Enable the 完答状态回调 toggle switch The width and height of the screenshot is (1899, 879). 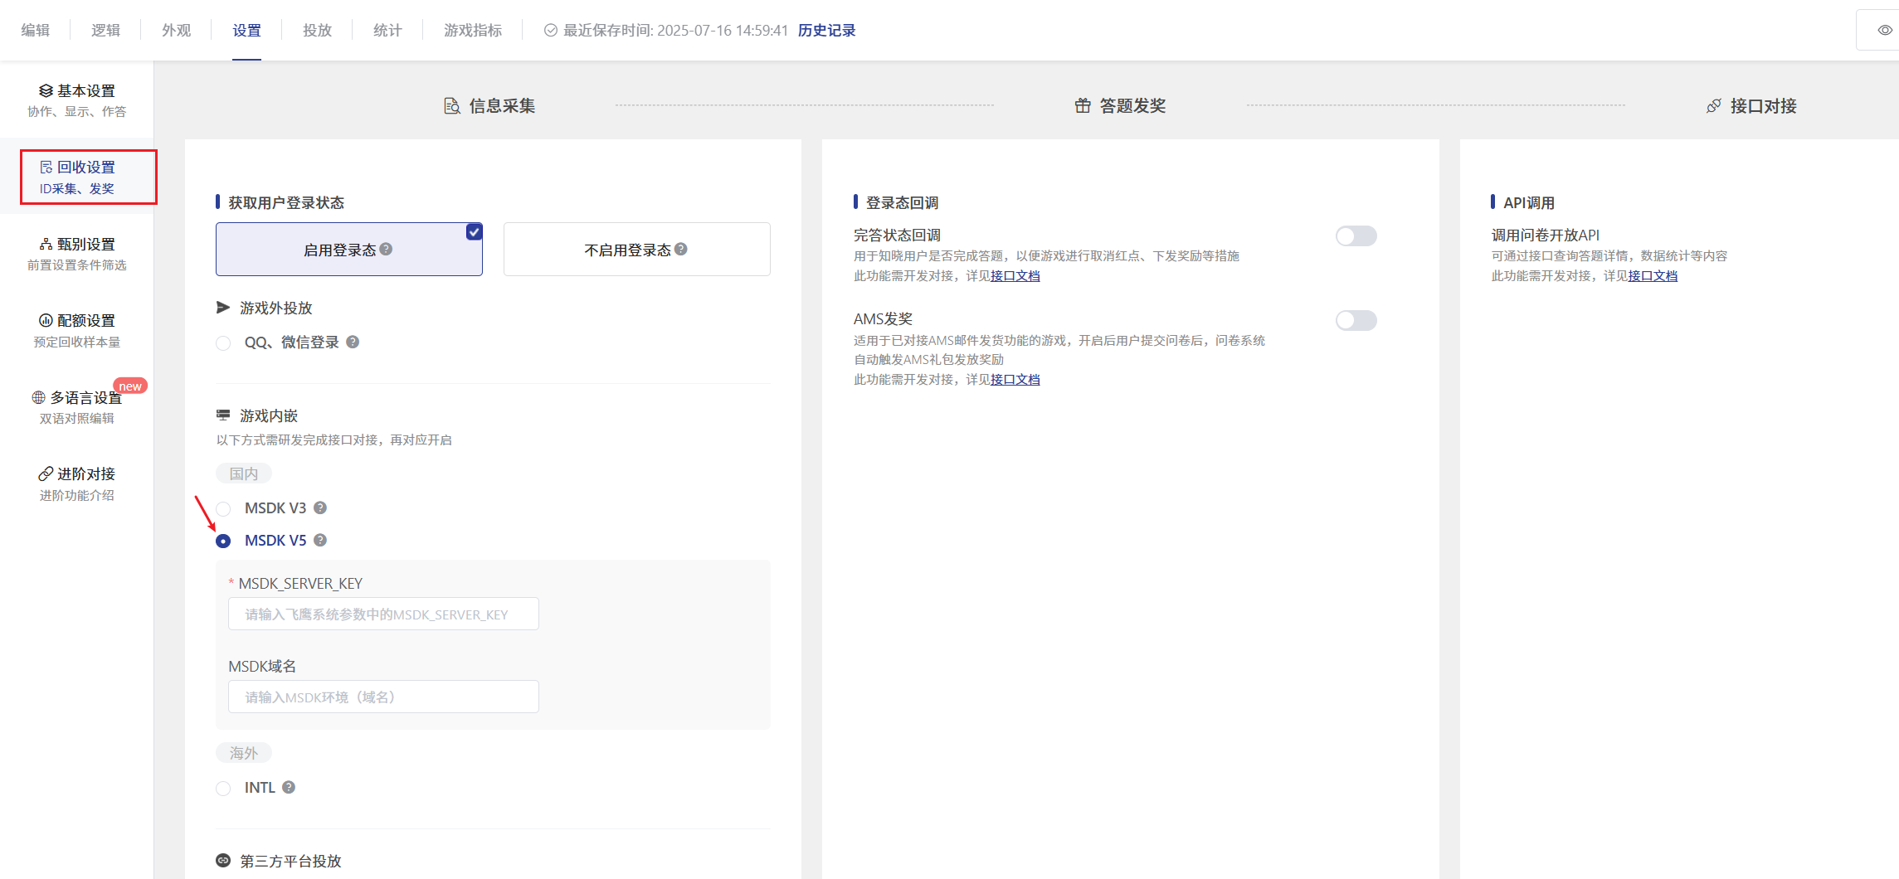tap(1356, 236)
